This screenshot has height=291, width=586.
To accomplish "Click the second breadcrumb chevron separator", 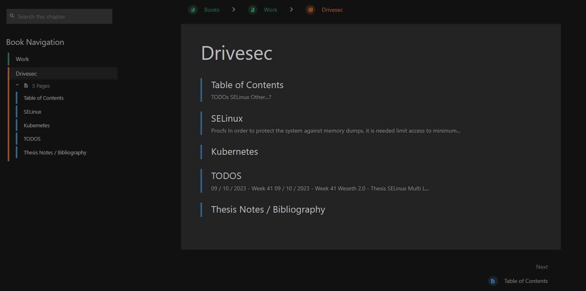I will pyautogui.click(x=291, y=10).
